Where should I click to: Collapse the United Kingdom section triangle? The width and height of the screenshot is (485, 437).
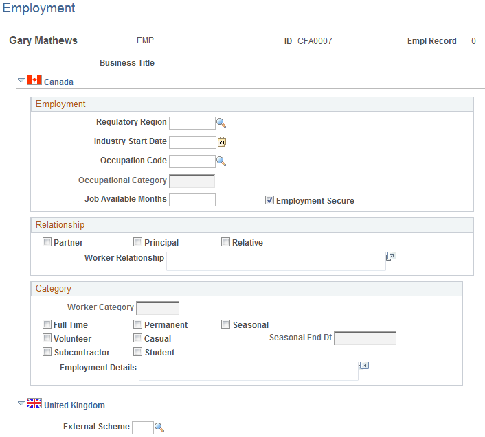[x=21, y=403]
